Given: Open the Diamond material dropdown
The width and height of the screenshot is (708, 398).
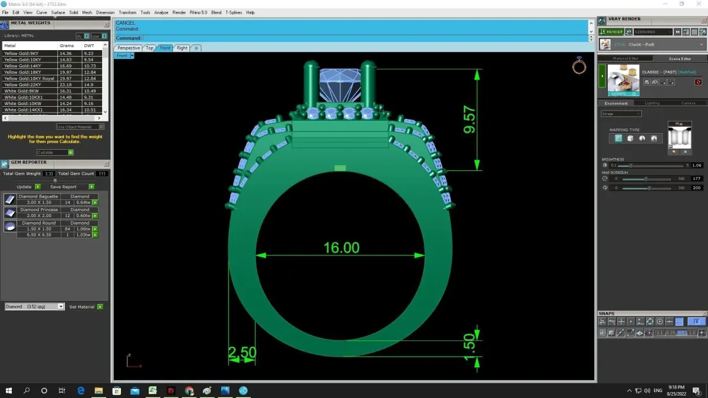Looking at the screenshot, I should pos(34,307).
